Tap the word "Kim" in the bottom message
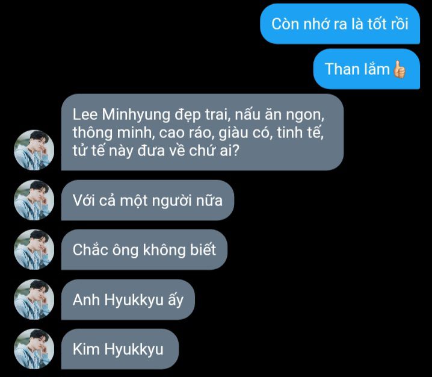Image resolution: width=432 pixels, height=377 pixels. click(86, 349)
